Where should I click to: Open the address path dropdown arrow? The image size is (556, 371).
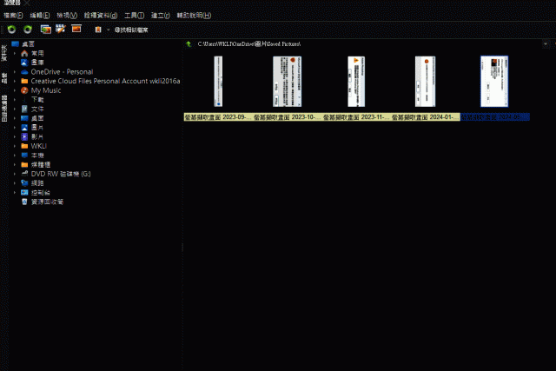pos(546,44)
